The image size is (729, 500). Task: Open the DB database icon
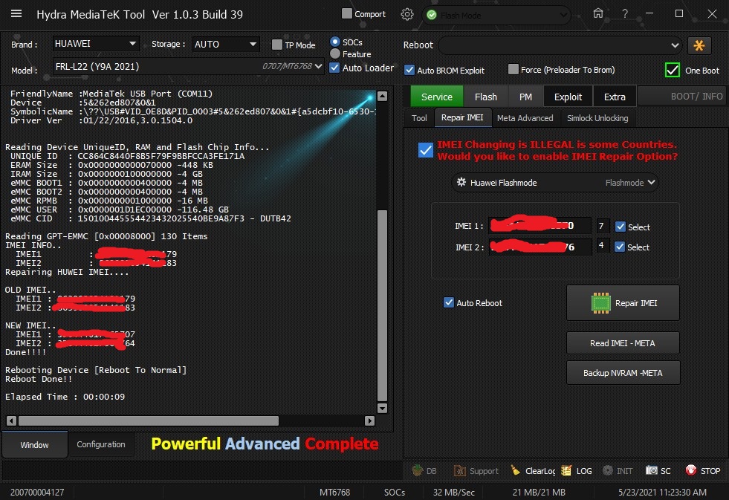pos(424,471)
